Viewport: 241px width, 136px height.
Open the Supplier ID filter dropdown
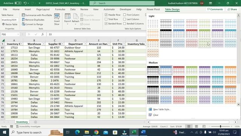(63, 44)
